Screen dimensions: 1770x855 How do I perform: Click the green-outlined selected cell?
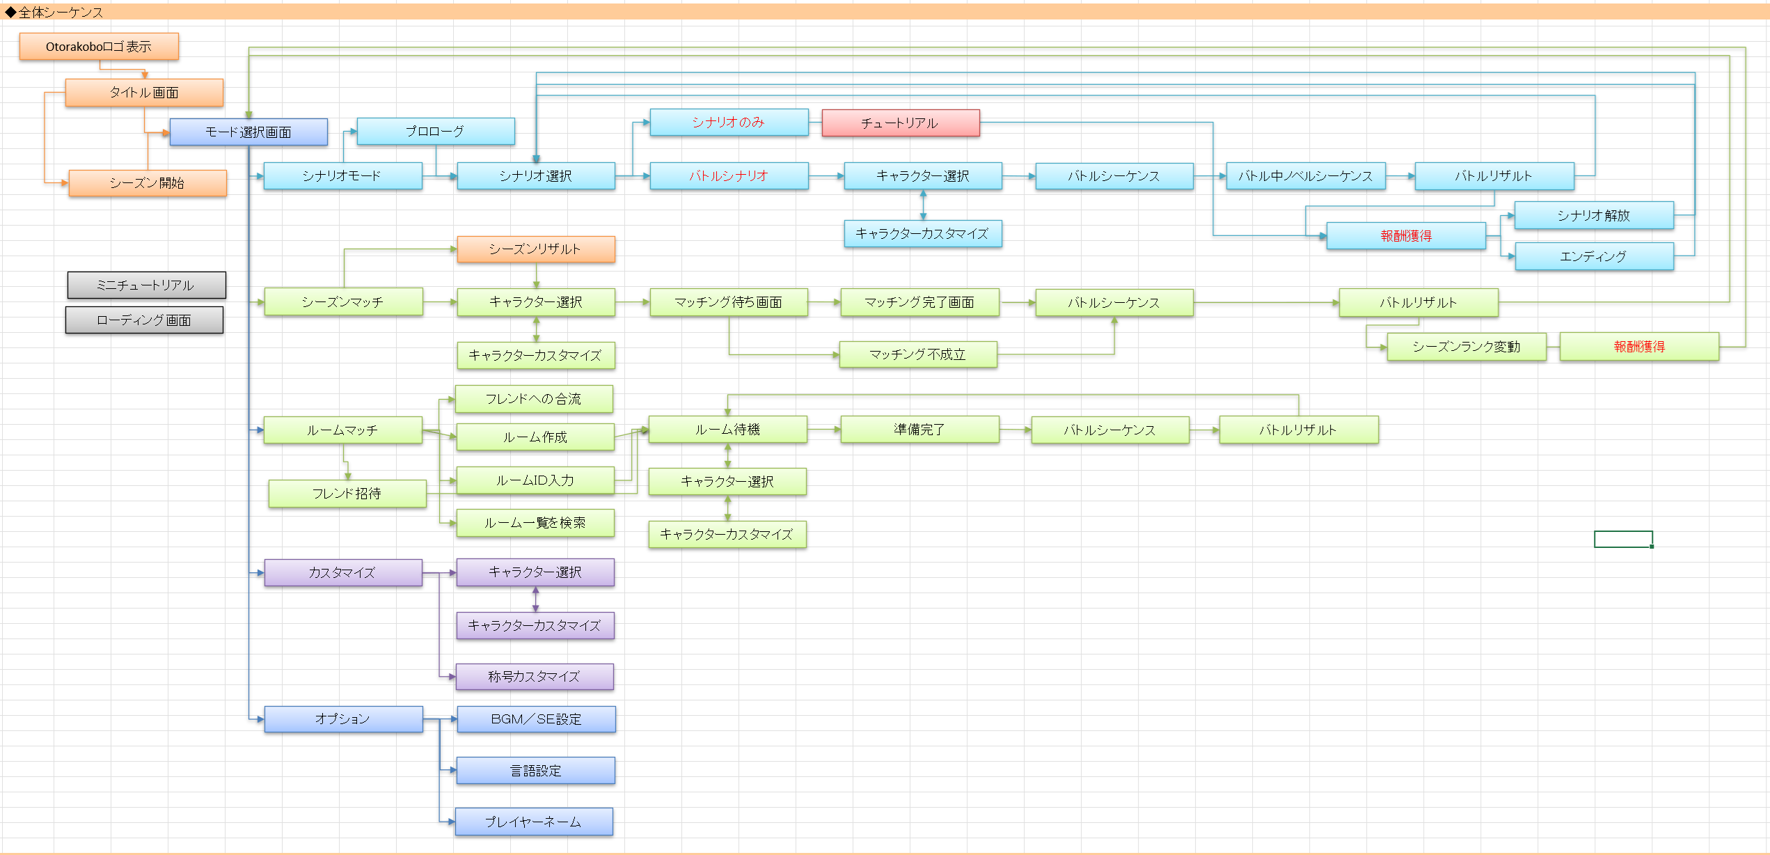pos(1623,539)
